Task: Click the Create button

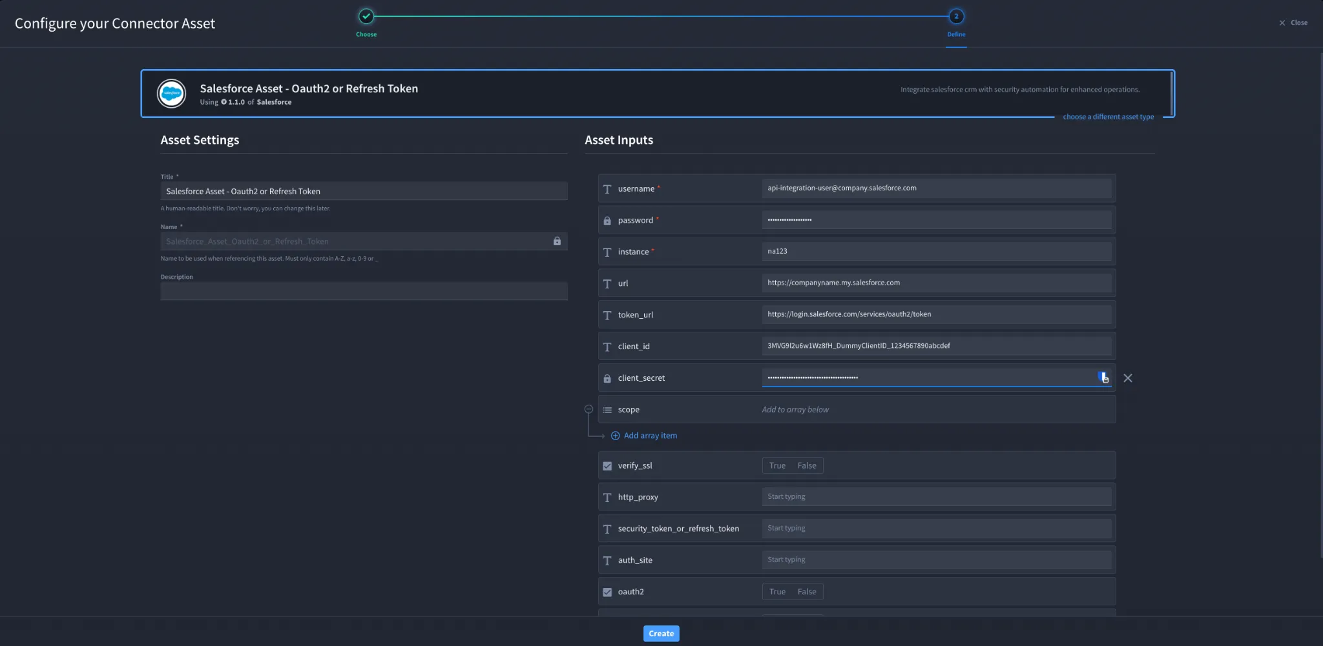Action: [x=661, y=634]
